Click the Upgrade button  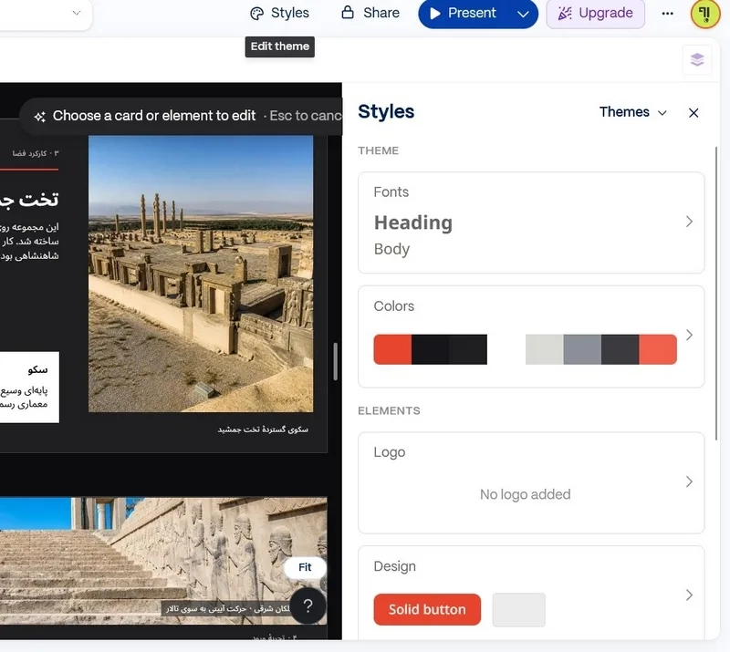(x=596, y=13)
